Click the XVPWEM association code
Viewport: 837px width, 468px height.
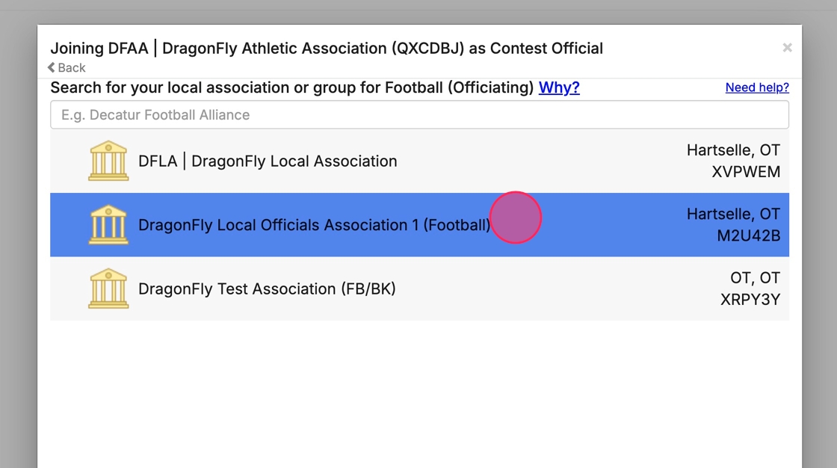pos(746,172)
